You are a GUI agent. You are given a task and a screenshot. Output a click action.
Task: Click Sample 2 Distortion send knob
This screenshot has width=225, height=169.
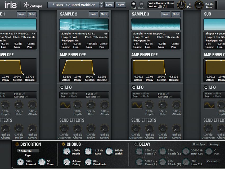click(x=64, y=128)
